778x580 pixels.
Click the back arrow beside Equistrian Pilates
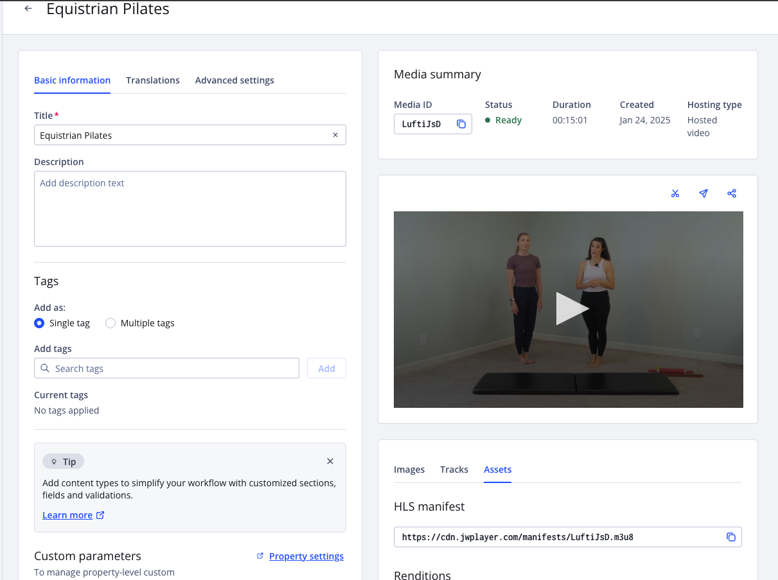[28, 9]
